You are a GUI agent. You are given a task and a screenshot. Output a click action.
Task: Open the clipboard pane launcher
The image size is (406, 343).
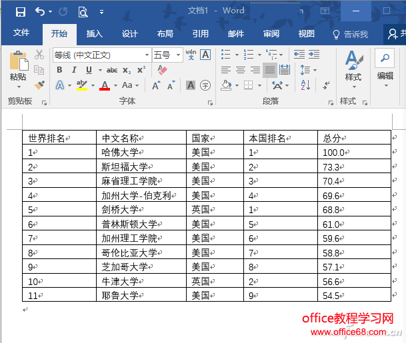click(44, 103)
